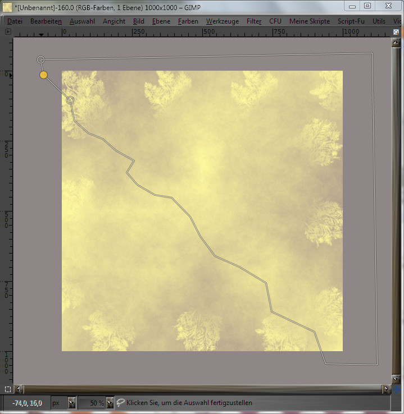Image resolution: width=404 pixels, height=414 pixels.
Task: Open the Ebene menu
Action: pyautogui.click(x=161, y=21)
